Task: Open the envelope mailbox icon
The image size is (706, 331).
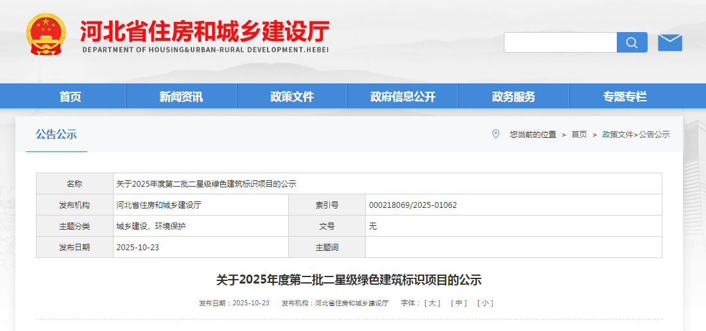Action: coord(669,42)
